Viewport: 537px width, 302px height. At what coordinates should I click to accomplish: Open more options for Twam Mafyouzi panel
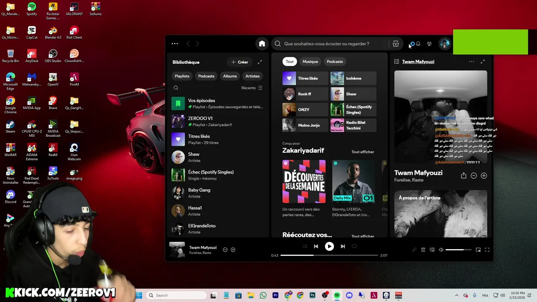tap(472, 62)
